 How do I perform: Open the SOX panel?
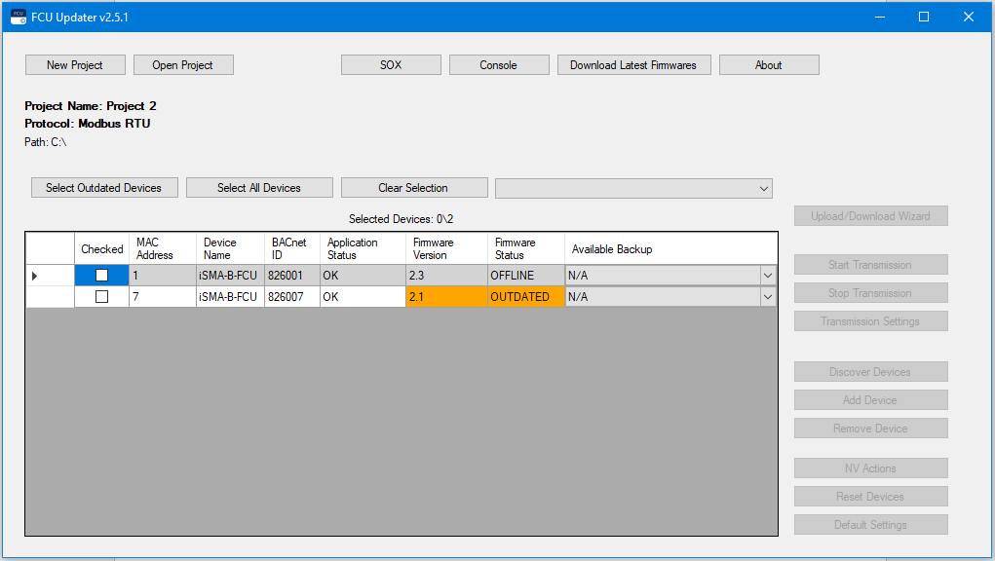click(390, 64)
